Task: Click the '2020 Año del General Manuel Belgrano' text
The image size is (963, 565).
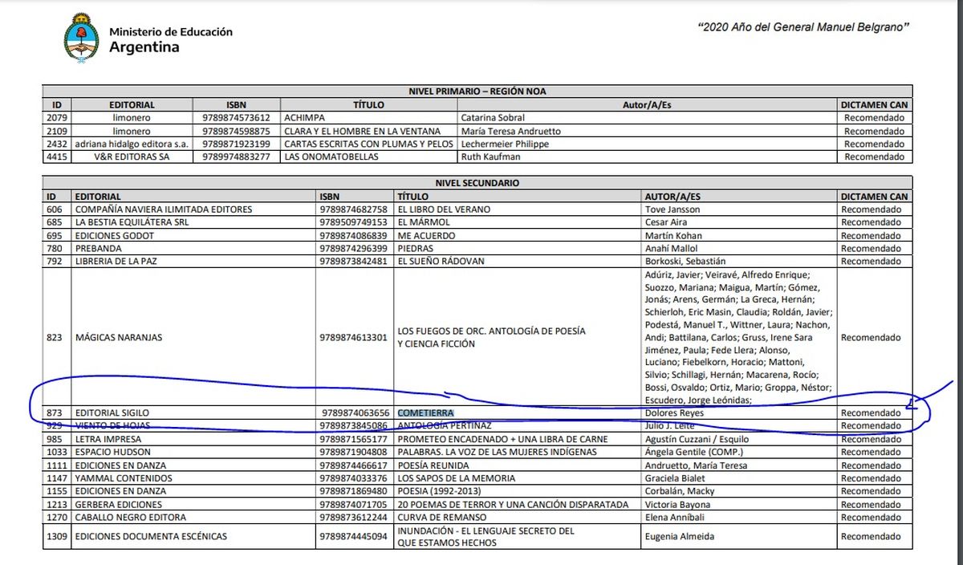Action: click(x=803, y=26)
